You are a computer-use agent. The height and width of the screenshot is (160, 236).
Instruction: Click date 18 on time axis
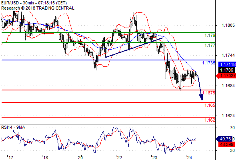(x=46, y=158)
